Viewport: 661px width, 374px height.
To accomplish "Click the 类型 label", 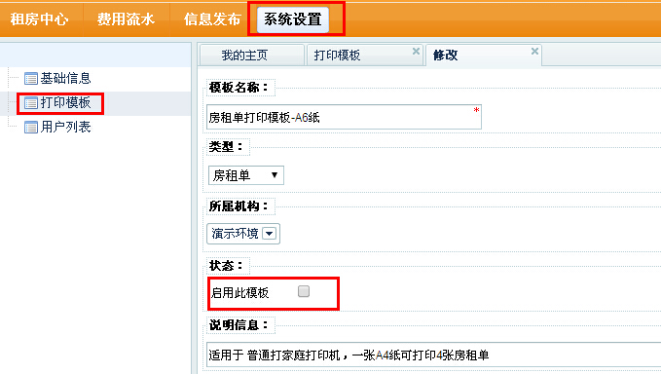I will pos(226,147).
